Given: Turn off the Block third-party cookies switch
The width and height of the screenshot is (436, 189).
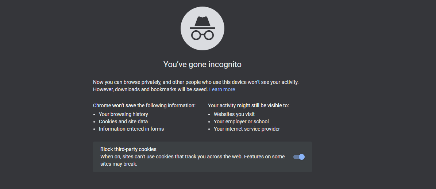Looking at the screenshot, I should click(x=299, y=157).
